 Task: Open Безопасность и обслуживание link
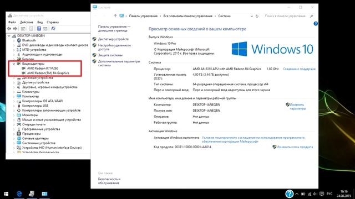click(109, 181)
